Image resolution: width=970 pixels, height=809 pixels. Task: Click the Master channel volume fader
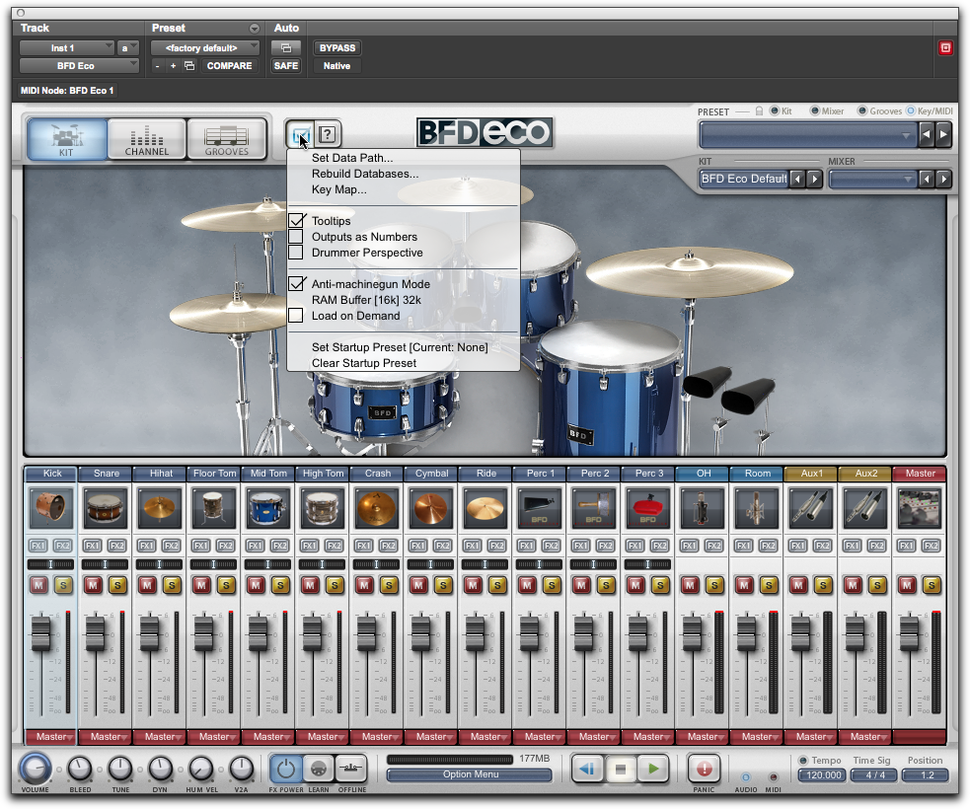[x=910, y=633]
